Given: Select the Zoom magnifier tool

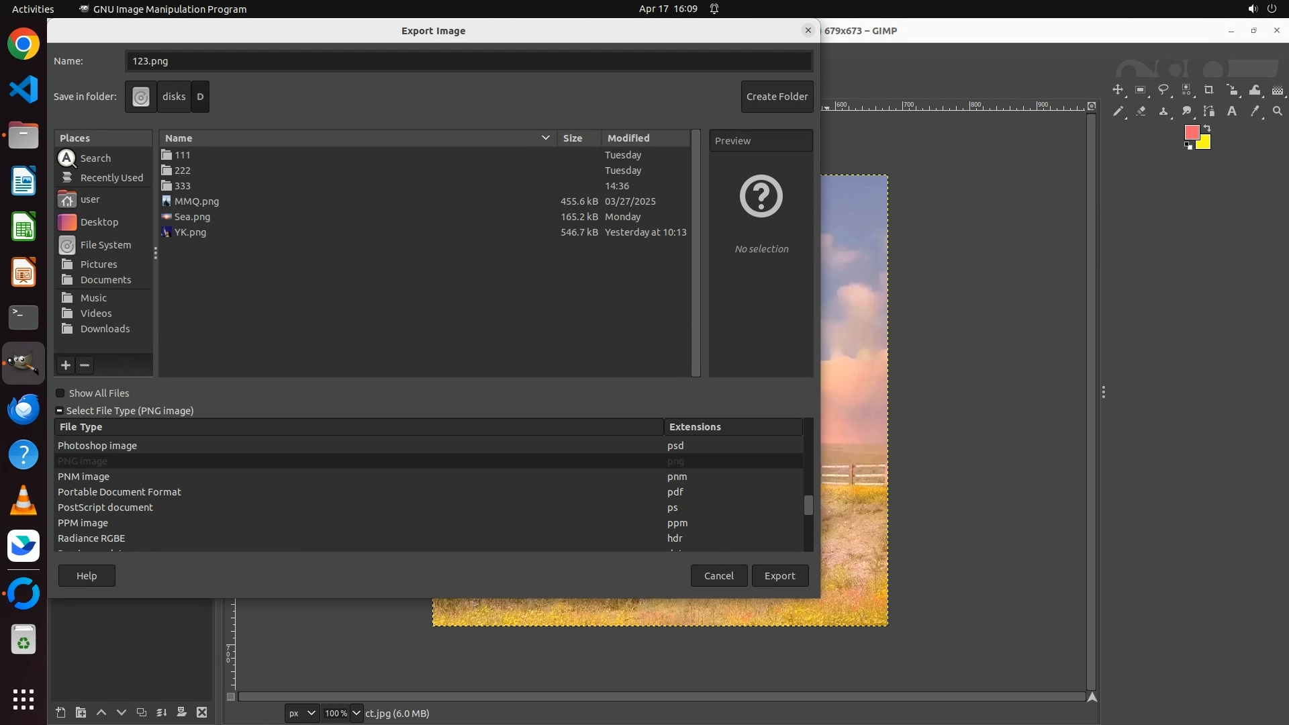Looking at the screenshot, I should pos(1278,111).
